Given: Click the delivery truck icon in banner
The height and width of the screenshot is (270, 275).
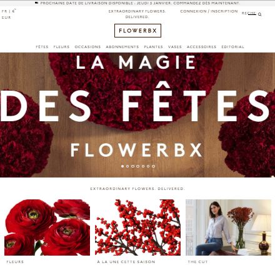Looking at the screenshot, I should point(36,3).
